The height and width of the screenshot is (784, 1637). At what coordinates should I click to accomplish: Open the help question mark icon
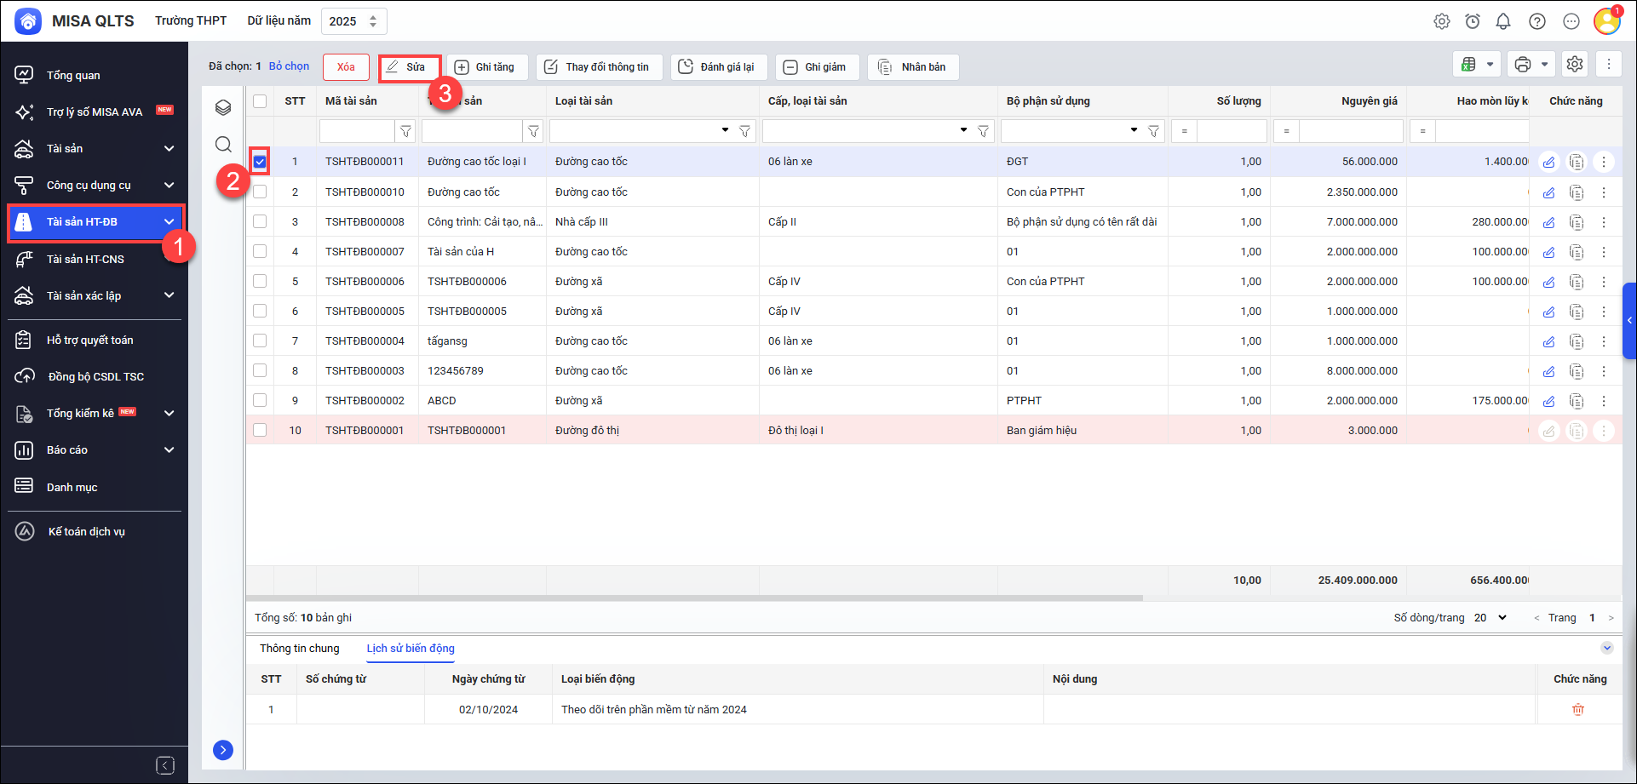pyautogui.click(x=1537, y=21)
